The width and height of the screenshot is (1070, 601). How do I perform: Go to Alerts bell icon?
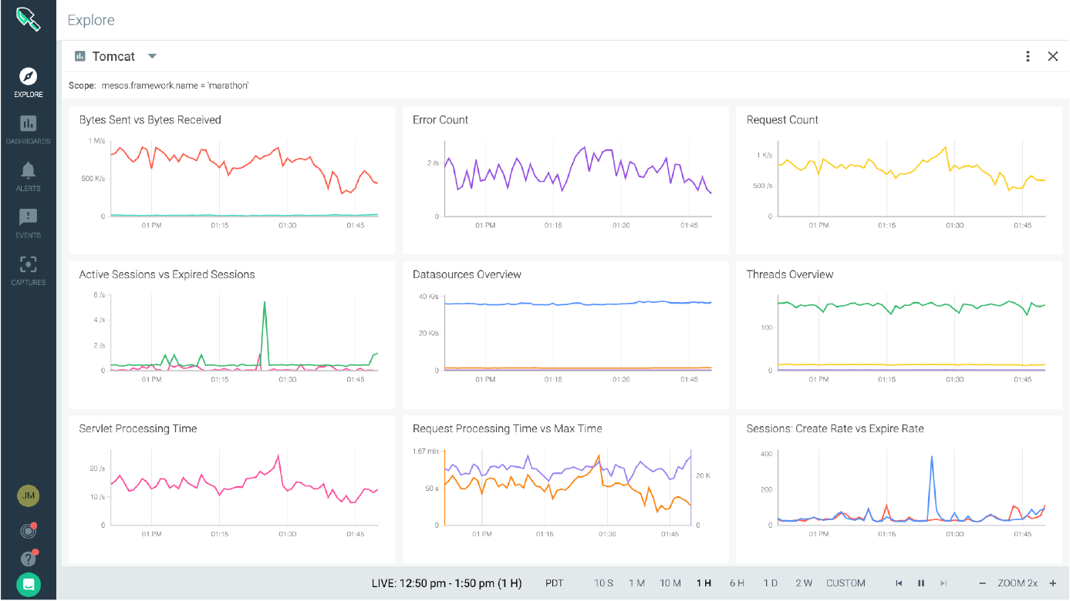pyautogui.click(x=28, y=170)
